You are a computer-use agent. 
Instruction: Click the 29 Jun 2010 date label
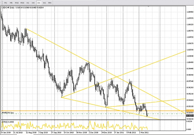click(x=6, y=133)
